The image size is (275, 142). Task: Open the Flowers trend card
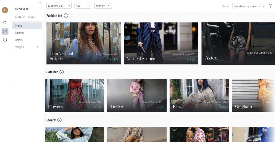(x=74, y=96)
